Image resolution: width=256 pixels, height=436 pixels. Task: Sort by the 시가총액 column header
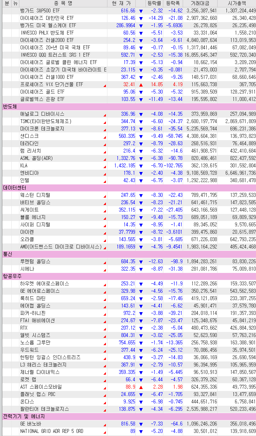pyautogui.click(x=237, y=3)
